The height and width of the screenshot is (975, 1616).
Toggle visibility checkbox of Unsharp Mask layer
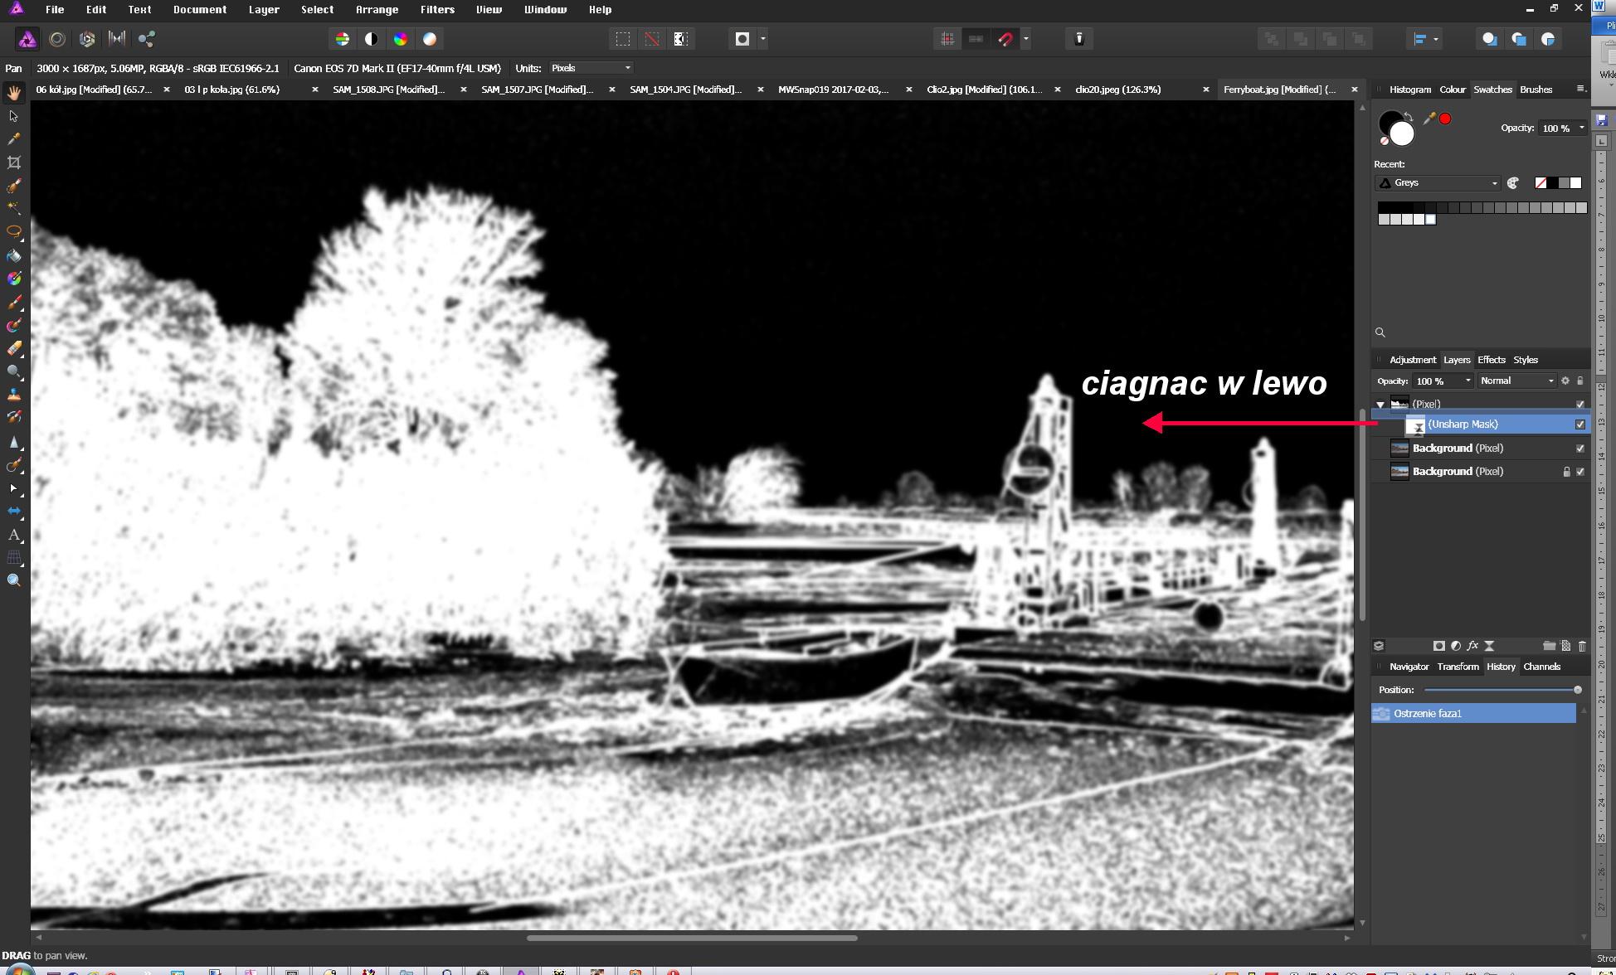1579,424
